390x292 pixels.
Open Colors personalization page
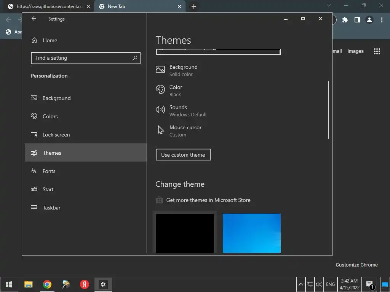tap(86, 116)
